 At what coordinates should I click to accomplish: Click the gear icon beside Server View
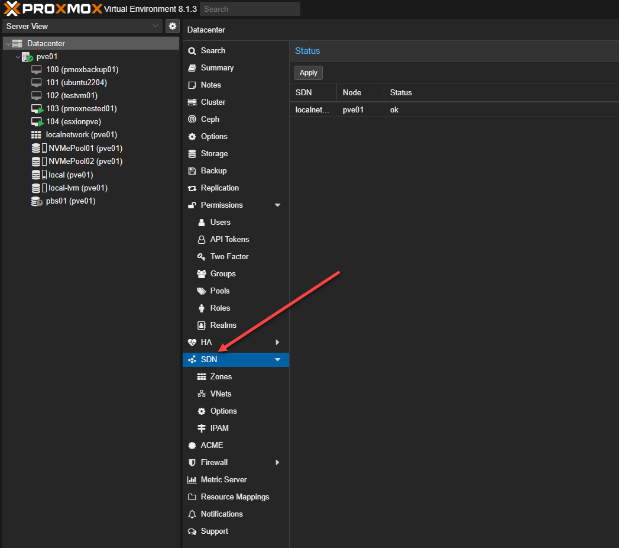pos(172,26)
